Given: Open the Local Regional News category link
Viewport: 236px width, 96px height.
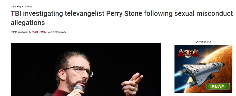Looking at the screenshot, I should coord(21,7).
